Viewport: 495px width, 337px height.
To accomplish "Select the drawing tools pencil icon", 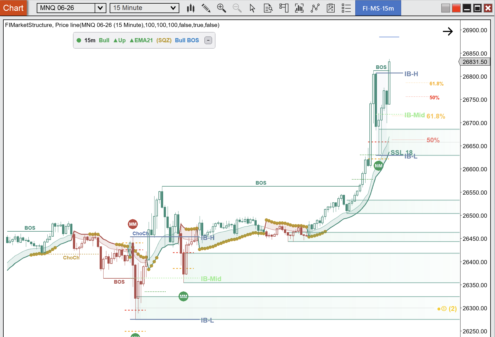I will pos(206,8).
